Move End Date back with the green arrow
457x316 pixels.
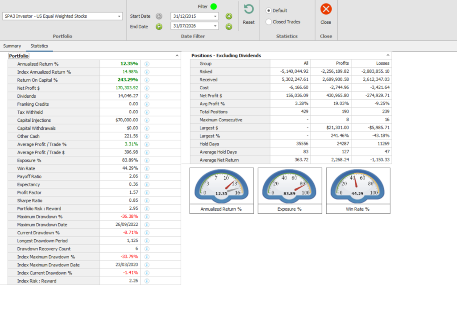click(x=159, y=27)
